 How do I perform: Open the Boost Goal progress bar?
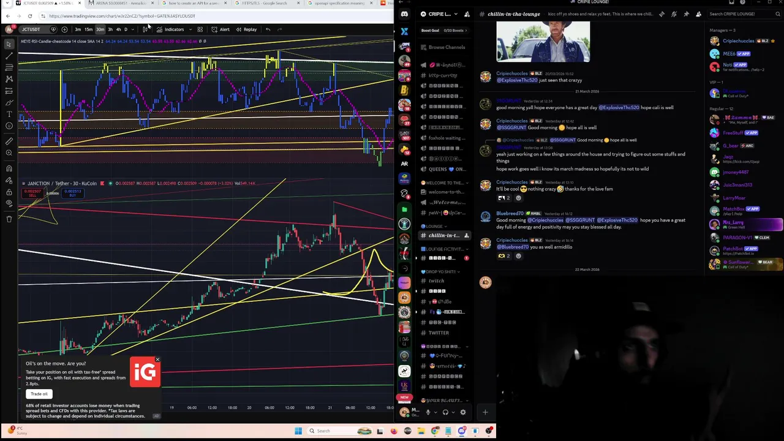tap(444, 31)
